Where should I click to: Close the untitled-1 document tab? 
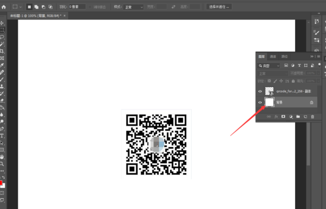[65, 16]
